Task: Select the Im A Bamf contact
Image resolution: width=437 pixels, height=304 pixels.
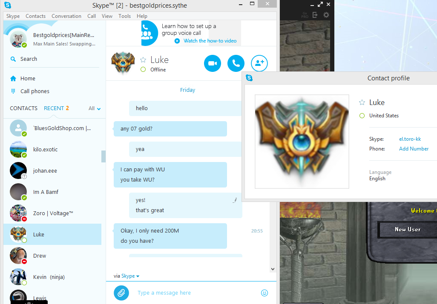Action: coord(52,192)
